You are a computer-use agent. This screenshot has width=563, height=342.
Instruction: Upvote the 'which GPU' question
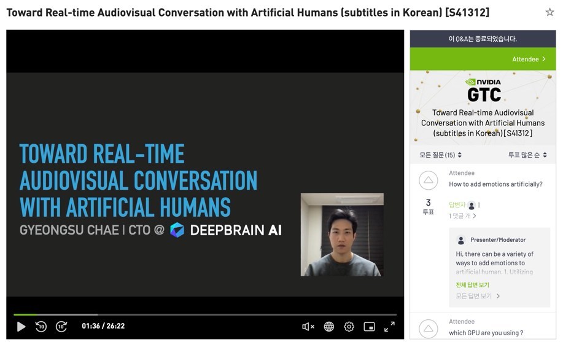428,328
